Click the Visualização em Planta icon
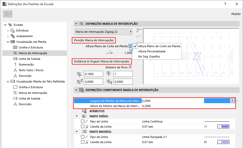This screenshot has width=243, height=148. [x=13, y=42]
